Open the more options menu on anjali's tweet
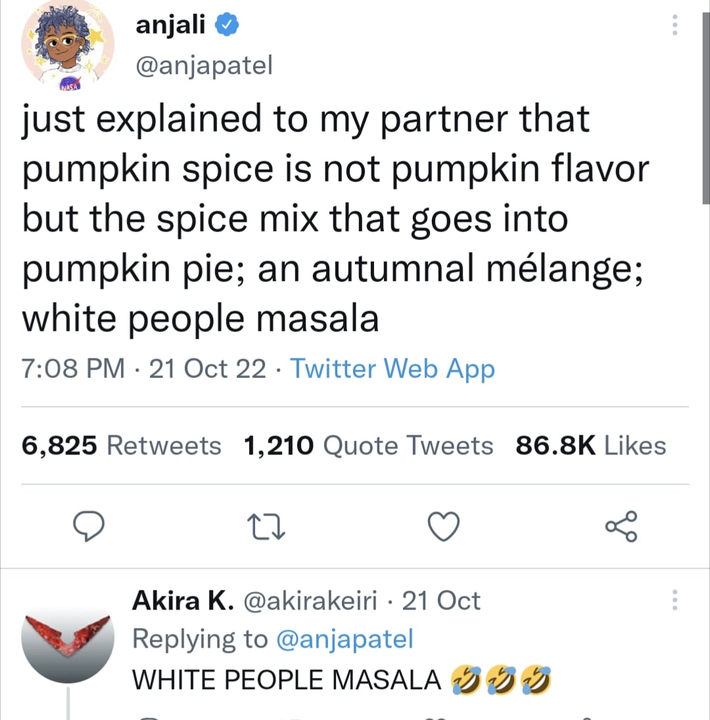The image size is (710, 720). click(674, 24)
